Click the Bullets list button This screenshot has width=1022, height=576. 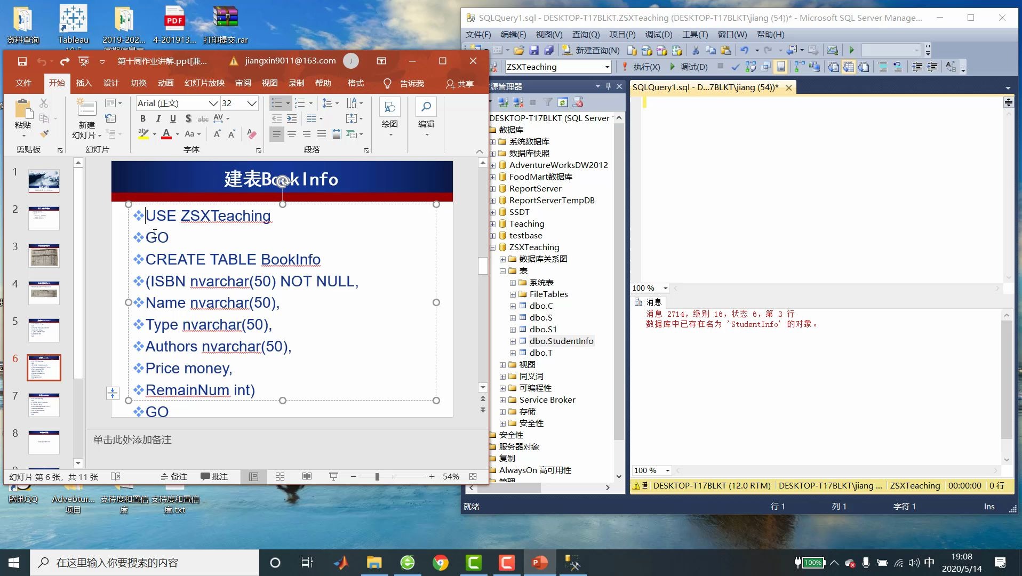(276, 103)
